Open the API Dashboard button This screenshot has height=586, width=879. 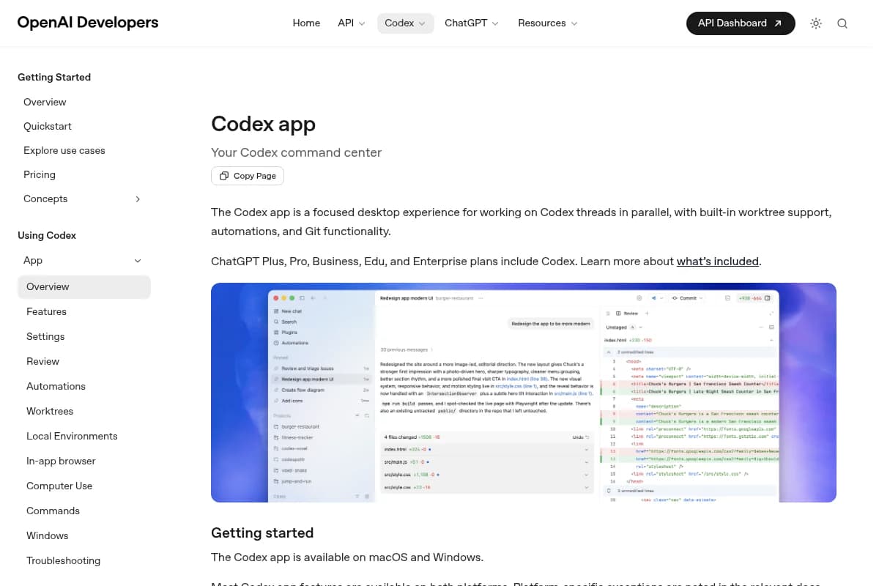click(x=741, y=23)
